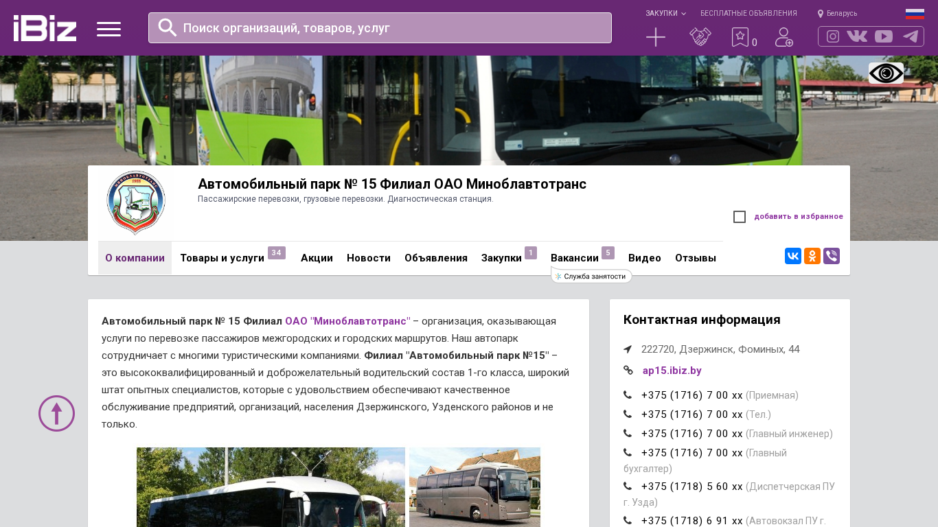Image resolution: width=938 pixels, height=527 pixels.
Task: Open the Объявления tab
Action: click(x=436, y=258)
